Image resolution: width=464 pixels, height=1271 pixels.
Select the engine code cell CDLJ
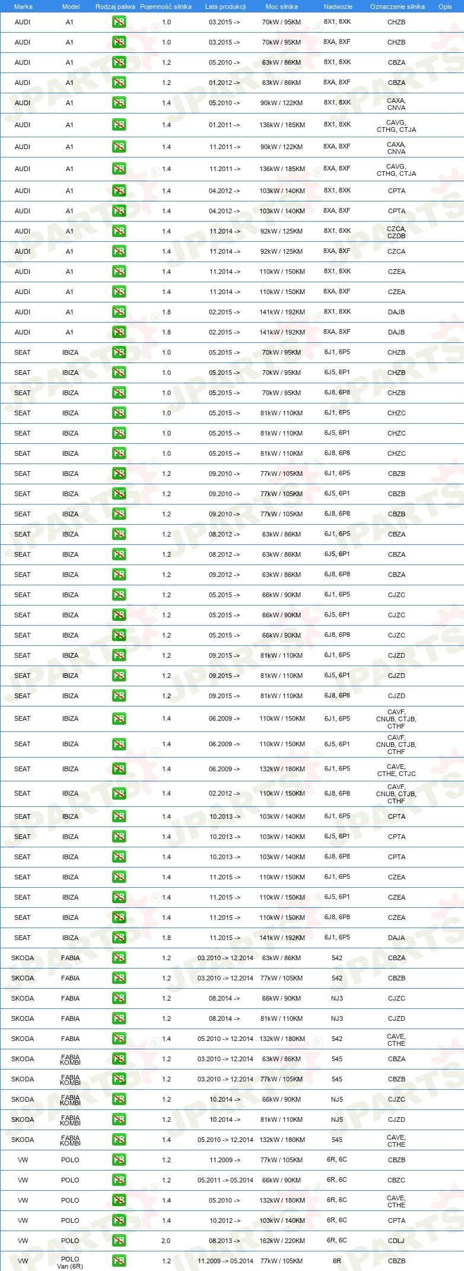point(396,1241)
